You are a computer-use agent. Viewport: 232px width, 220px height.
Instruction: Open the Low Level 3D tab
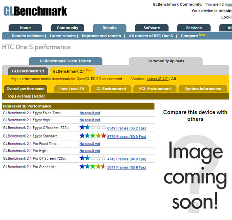tap(72, 89)
